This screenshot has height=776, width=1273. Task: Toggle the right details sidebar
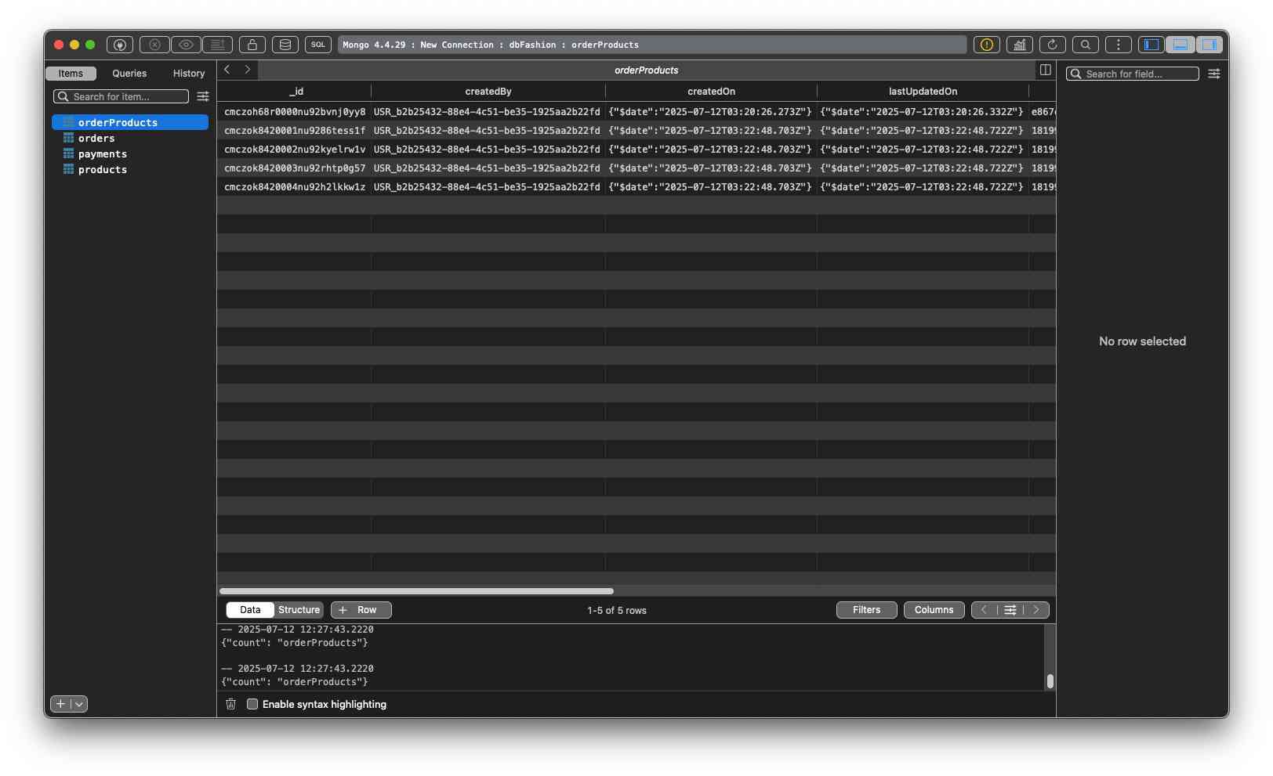pos(1209,45)
